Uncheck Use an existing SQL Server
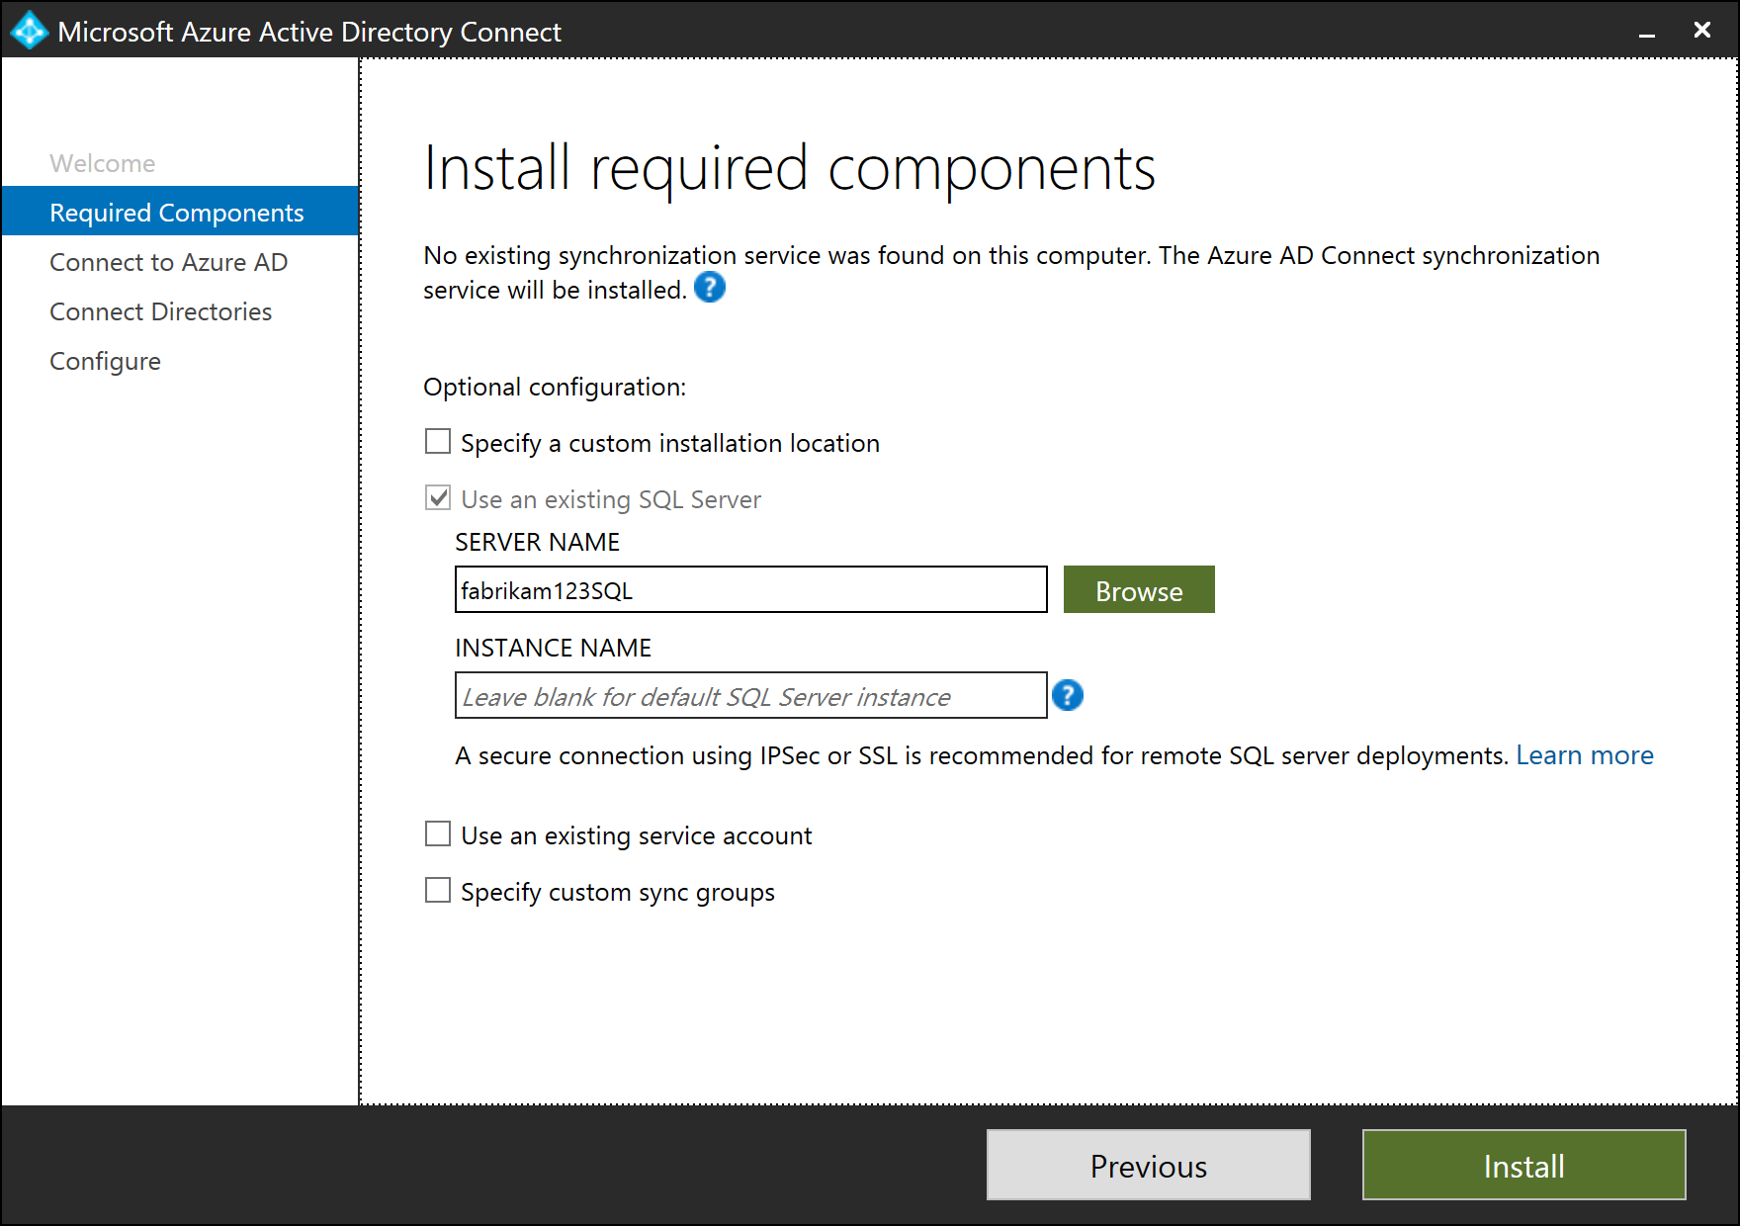 point(437,498)
